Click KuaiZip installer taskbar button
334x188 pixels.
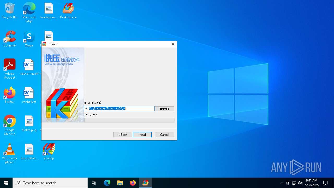[145, 183]
